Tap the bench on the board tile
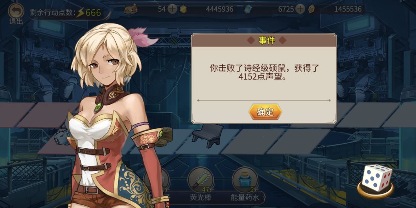416x208 pixels. click(x=208, y=135)
